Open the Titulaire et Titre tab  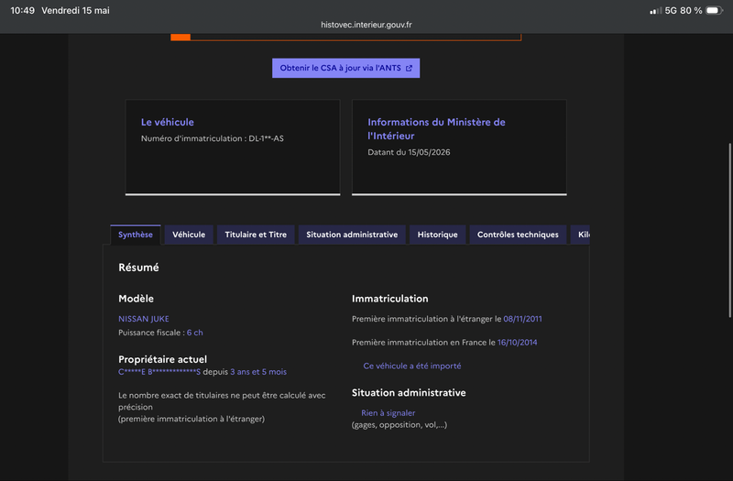pyautogui.click(x=256, y=235)
